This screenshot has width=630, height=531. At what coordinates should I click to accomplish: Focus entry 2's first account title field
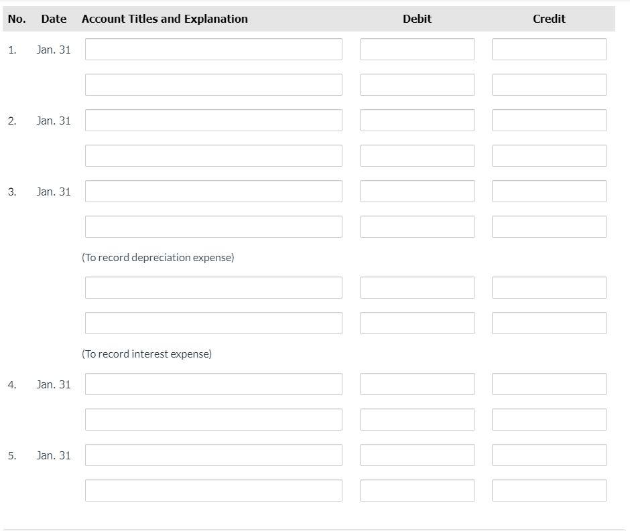213,121
